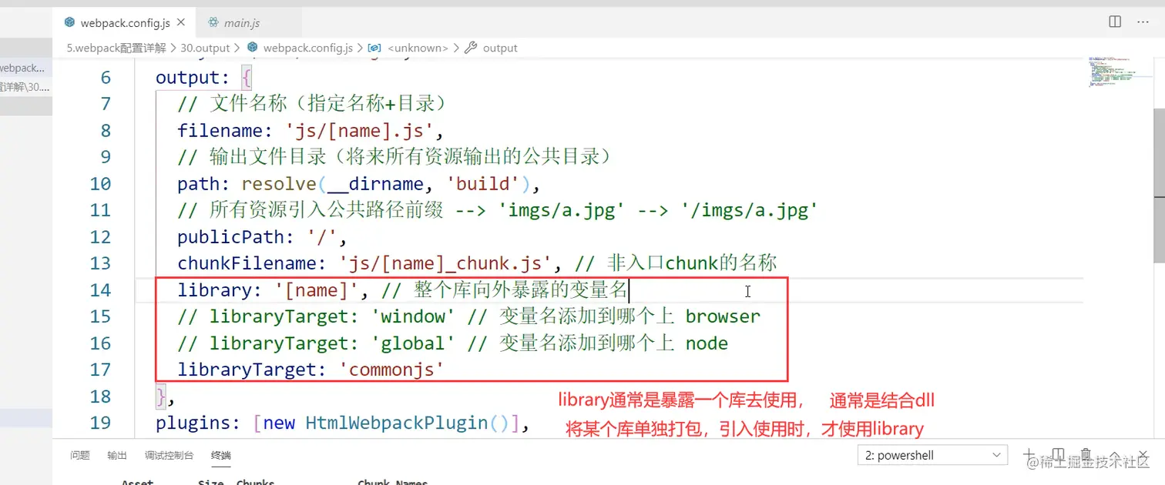The height and width of the screenshot is (485, 1165).
Task: Open the '2: powershell' terminal dropdown
Action: (932, 455)
